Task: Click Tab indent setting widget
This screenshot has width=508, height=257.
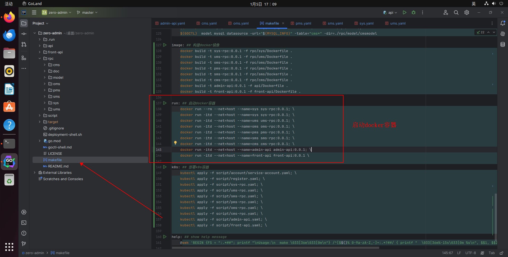Action: point(492,253)
